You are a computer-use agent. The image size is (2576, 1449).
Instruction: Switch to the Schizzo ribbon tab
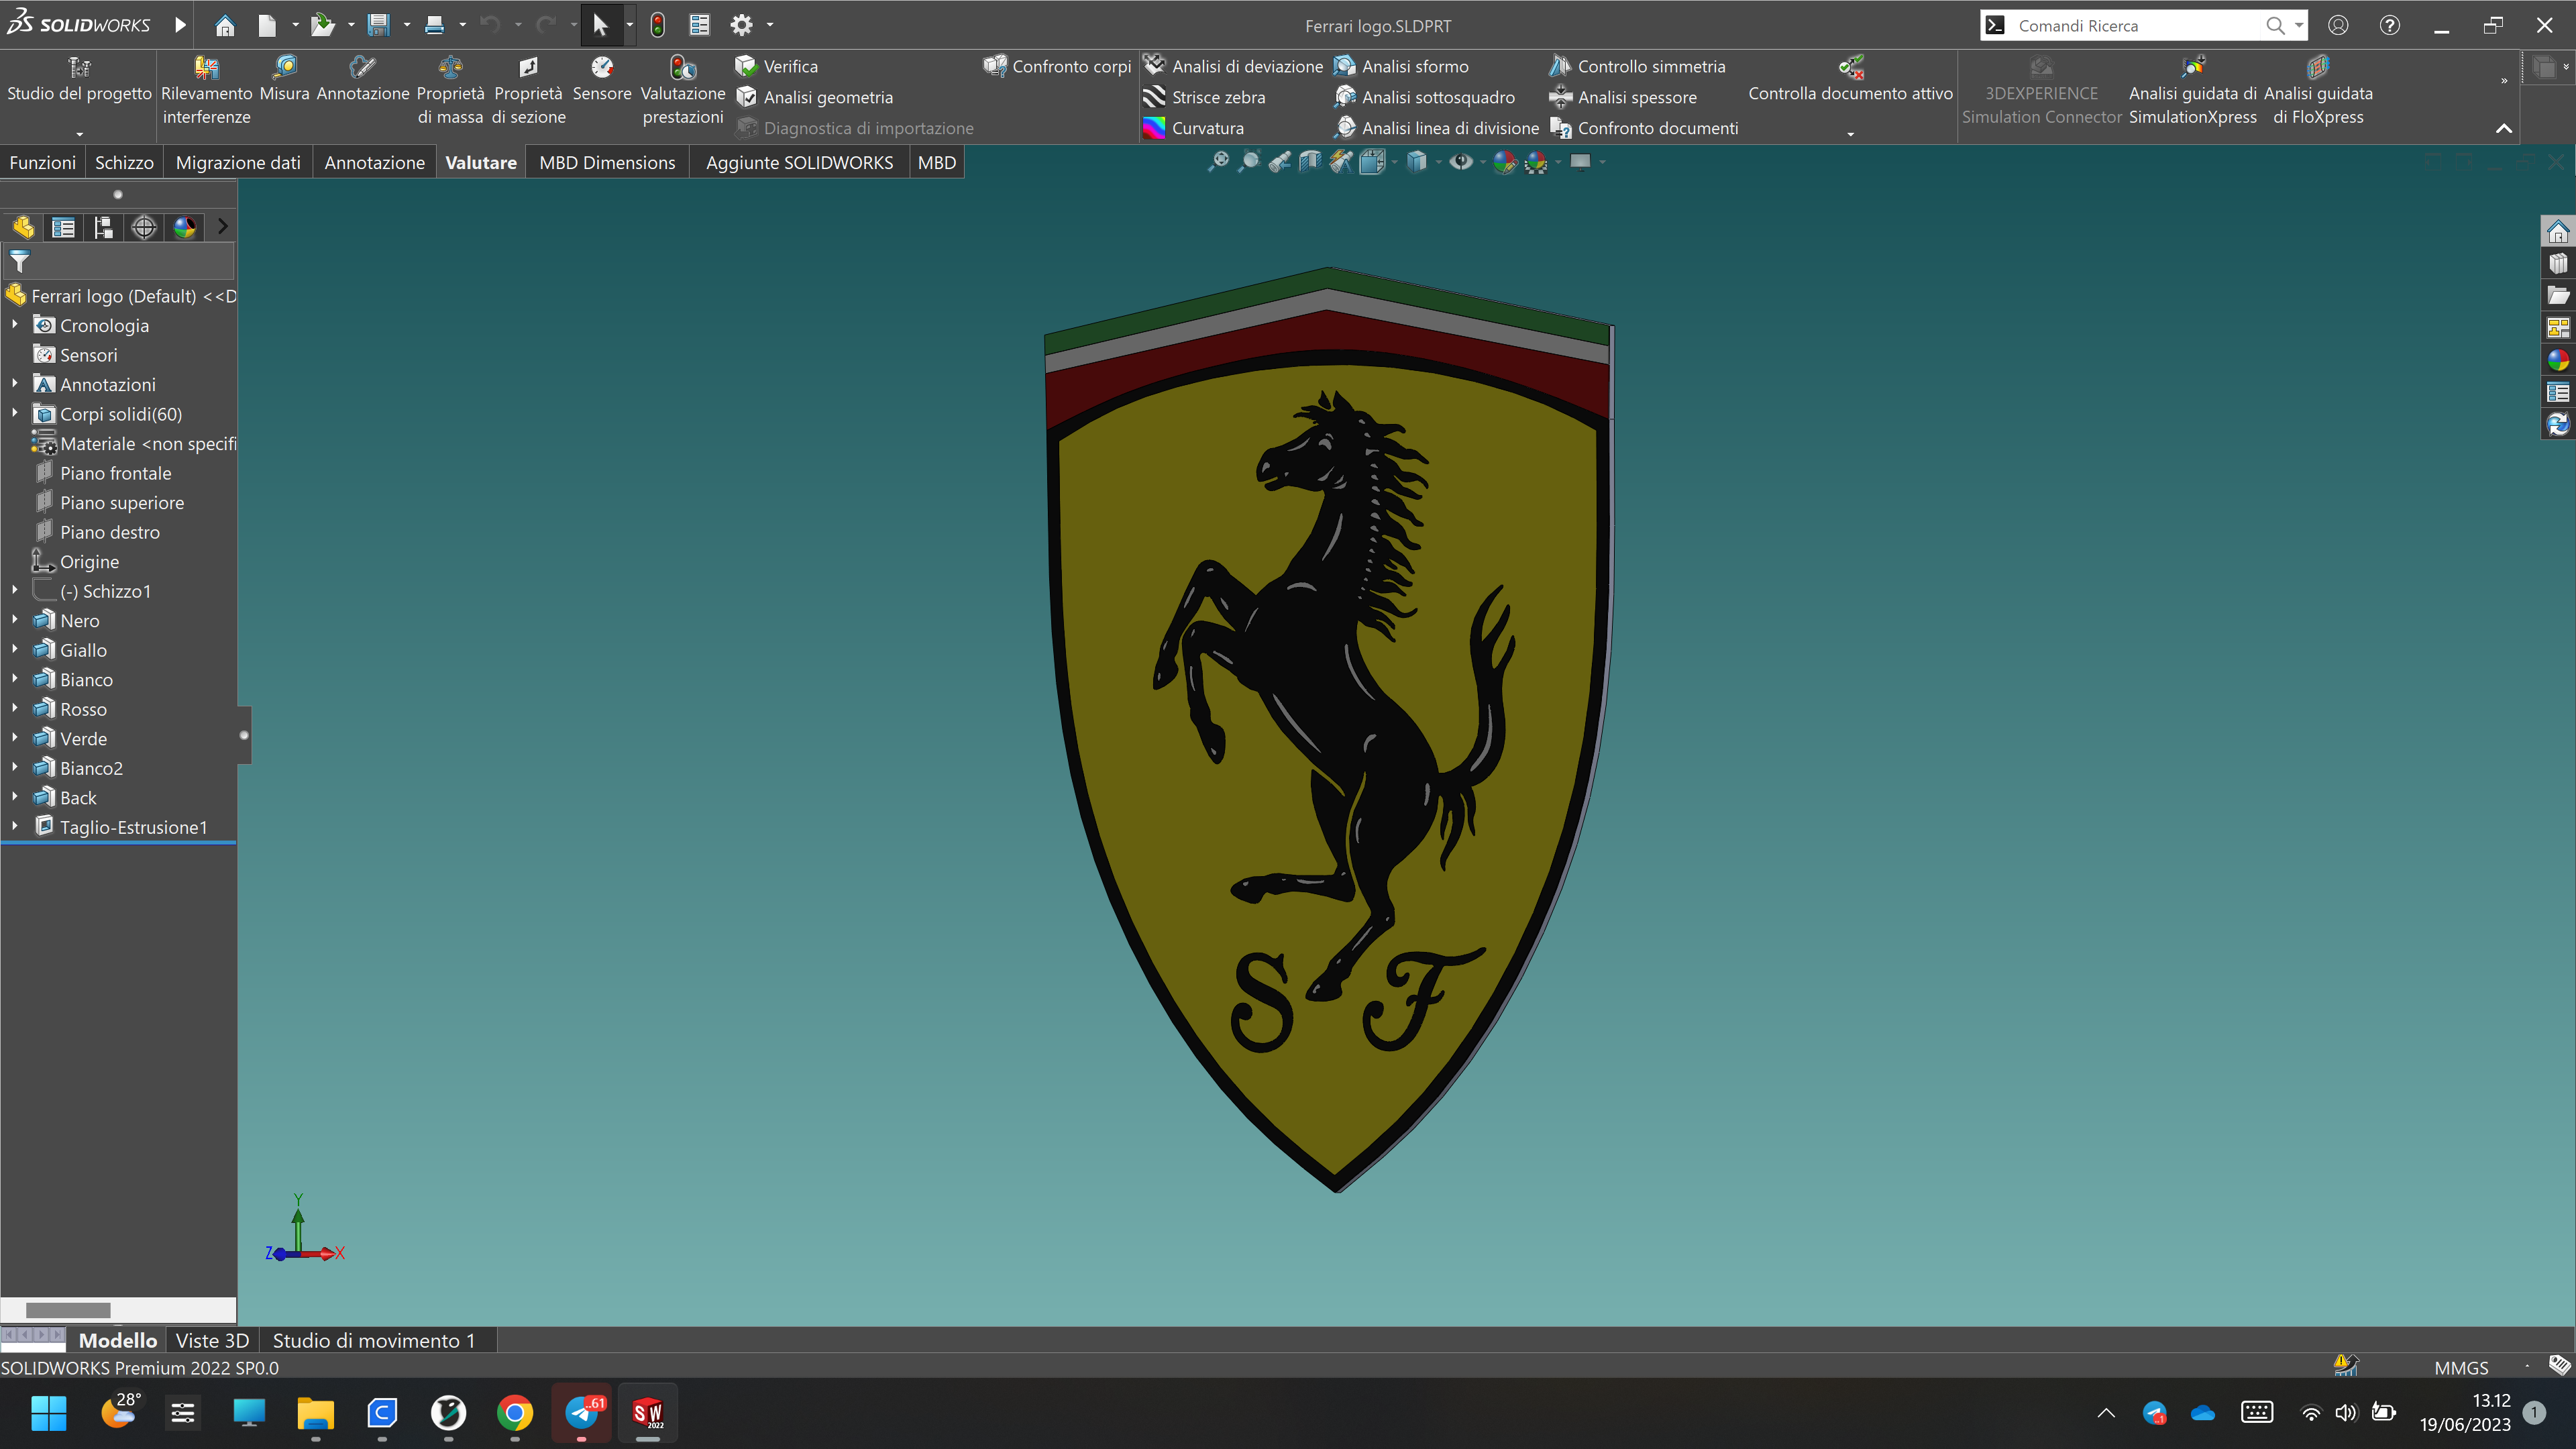pos(124,161)
